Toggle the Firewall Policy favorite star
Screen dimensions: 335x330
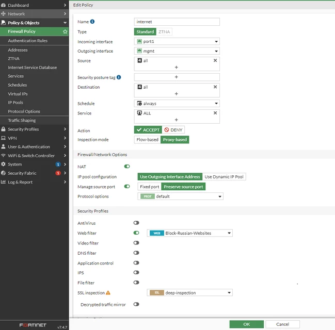(65, 31)
